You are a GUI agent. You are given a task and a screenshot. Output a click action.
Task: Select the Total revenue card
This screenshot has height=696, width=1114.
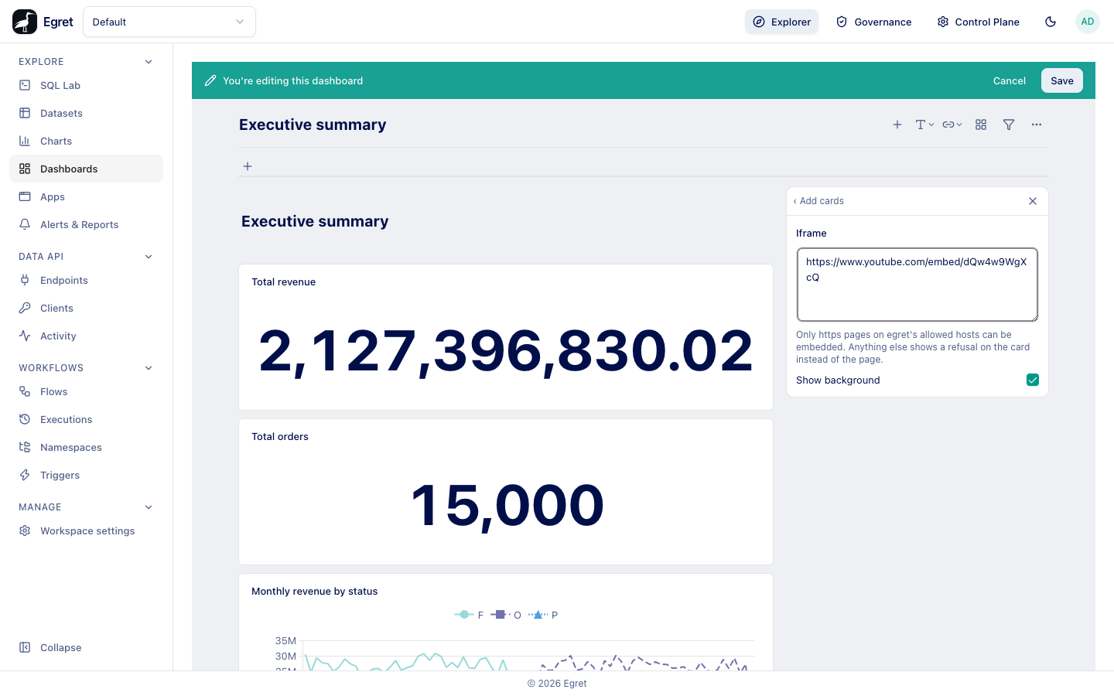[506, 337]
